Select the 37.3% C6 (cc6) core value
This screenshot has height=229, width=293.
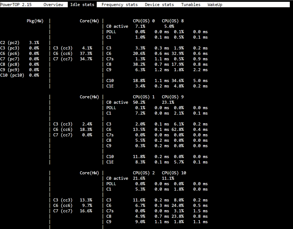[x=86, y=53]
